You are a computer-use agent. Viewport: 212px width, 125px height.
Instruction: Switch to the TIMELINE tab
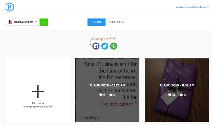[x=96, y=22]
